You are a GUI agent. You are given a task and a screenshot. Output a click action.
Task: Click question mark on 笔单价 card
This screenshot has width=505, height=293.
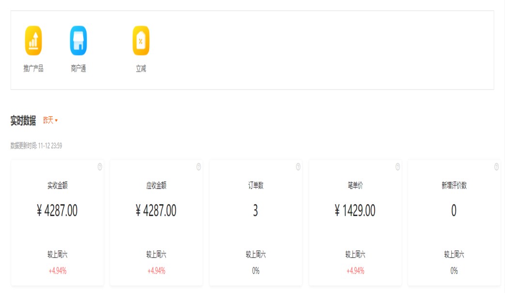pos(398,167)
